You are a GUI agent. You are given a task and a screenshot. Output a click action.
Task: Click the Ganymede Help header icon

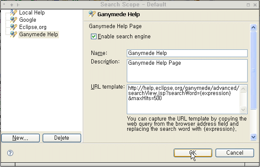click(92, 14)
